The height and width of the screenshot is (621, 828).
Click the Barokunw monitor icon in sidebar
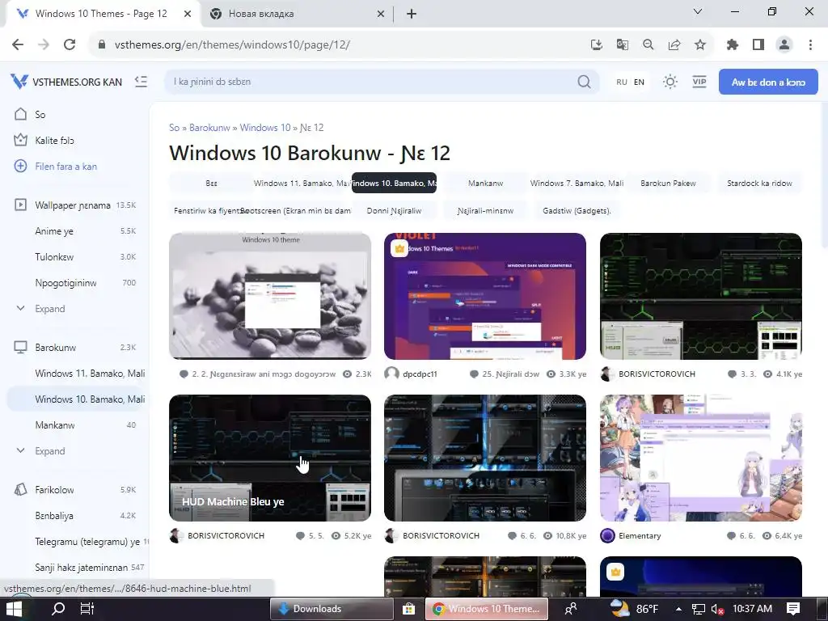tap(20, 347)
